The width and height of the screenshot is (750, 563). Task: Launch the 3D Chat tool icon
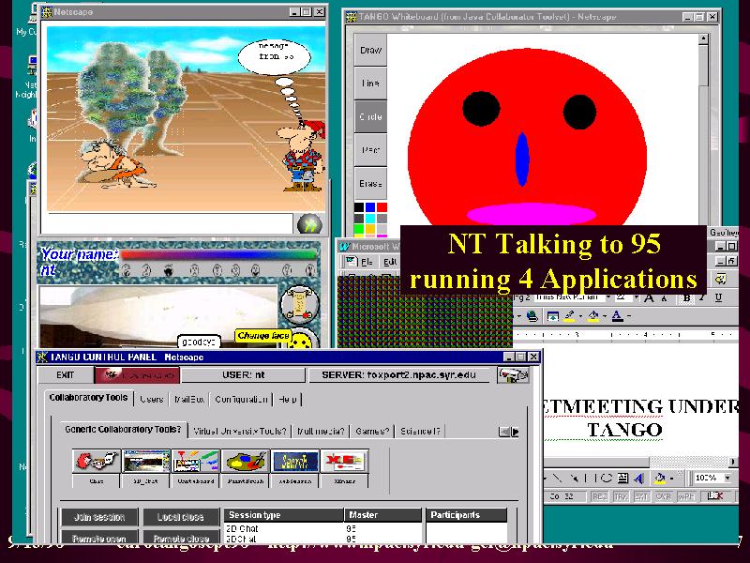(146, 461)
